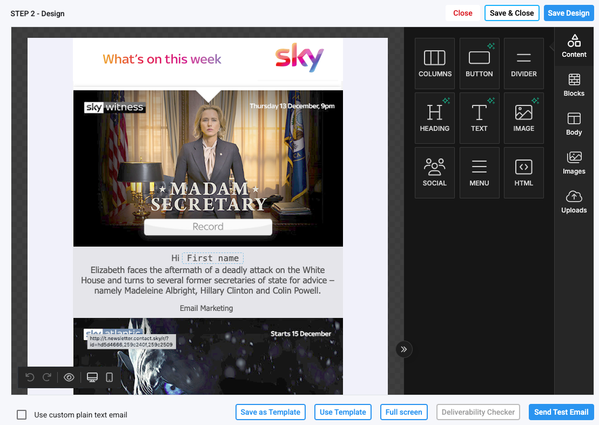This screenshot has width=599, height=425.
Task: Click the Sky Atlantic banner image
Action: pos(208,356)
